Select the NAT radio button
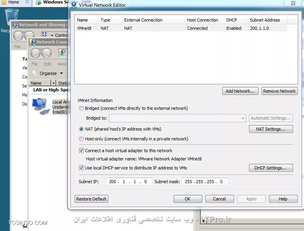The image size is (304, 231). point(81,129)
